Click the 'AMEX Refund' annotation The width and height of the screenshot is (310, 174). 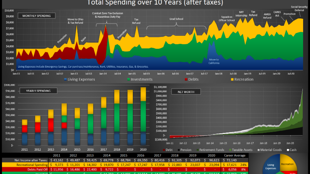pos(267,16)
